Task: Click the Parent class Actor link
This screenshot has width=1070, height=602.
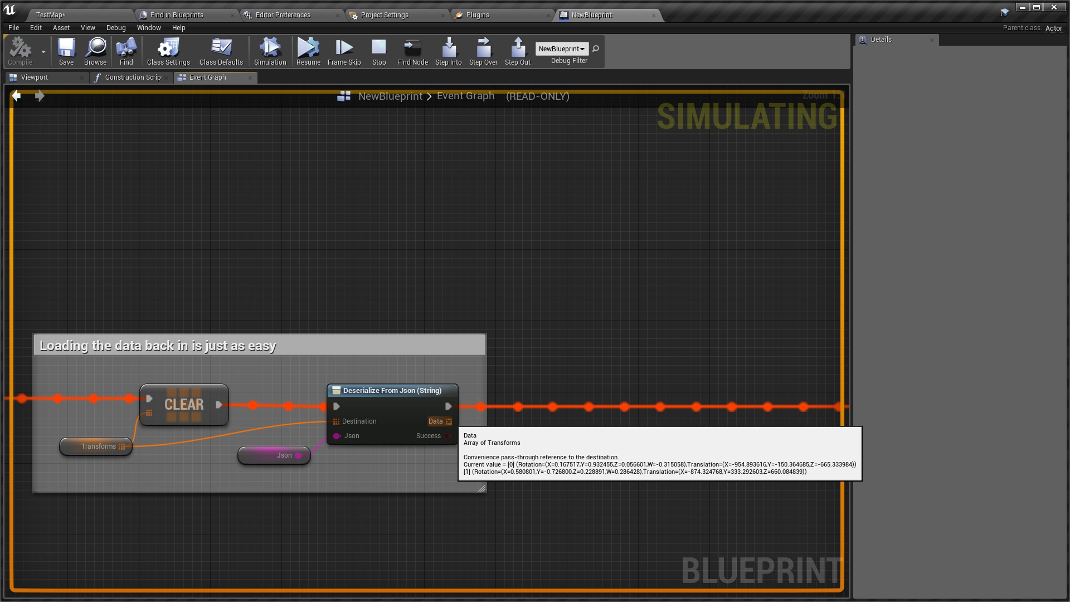Action: 1053,28
